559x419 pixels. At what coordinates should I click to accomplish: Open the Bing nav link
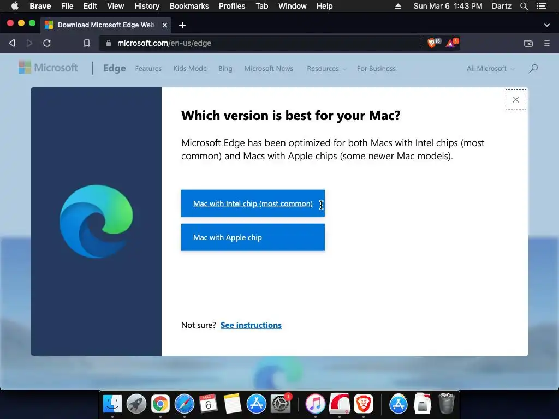point(225,68)
